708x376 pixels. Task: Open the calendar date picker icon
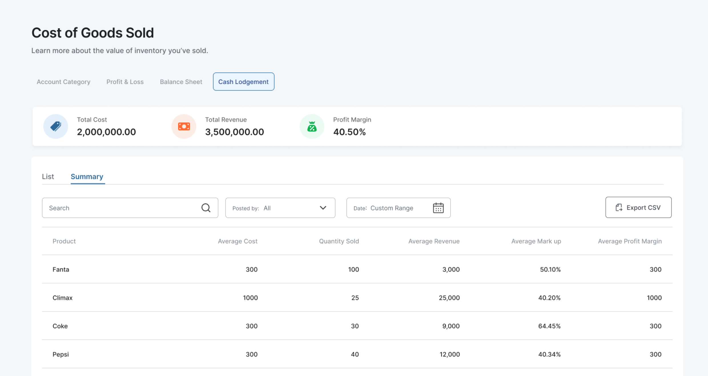pos(438,208)
